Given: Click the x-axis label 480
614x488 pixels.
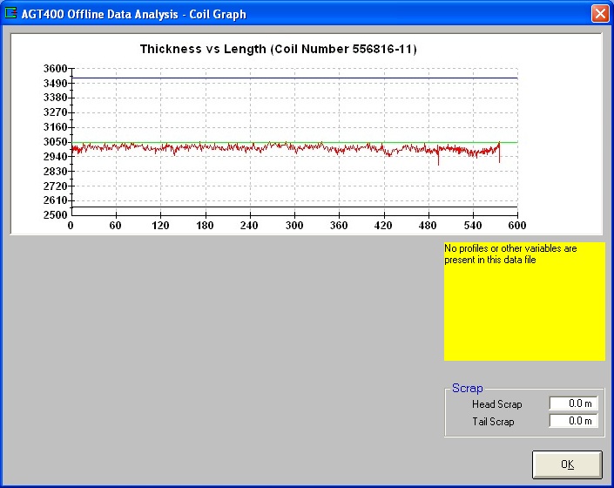Looking at the screenshot, I should click(428, 226).
